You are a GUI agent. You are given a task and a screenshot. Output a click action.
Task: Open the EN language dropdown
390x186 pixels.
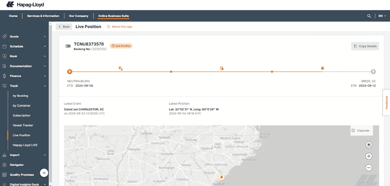pyautogui.click(x=382, y=16)
